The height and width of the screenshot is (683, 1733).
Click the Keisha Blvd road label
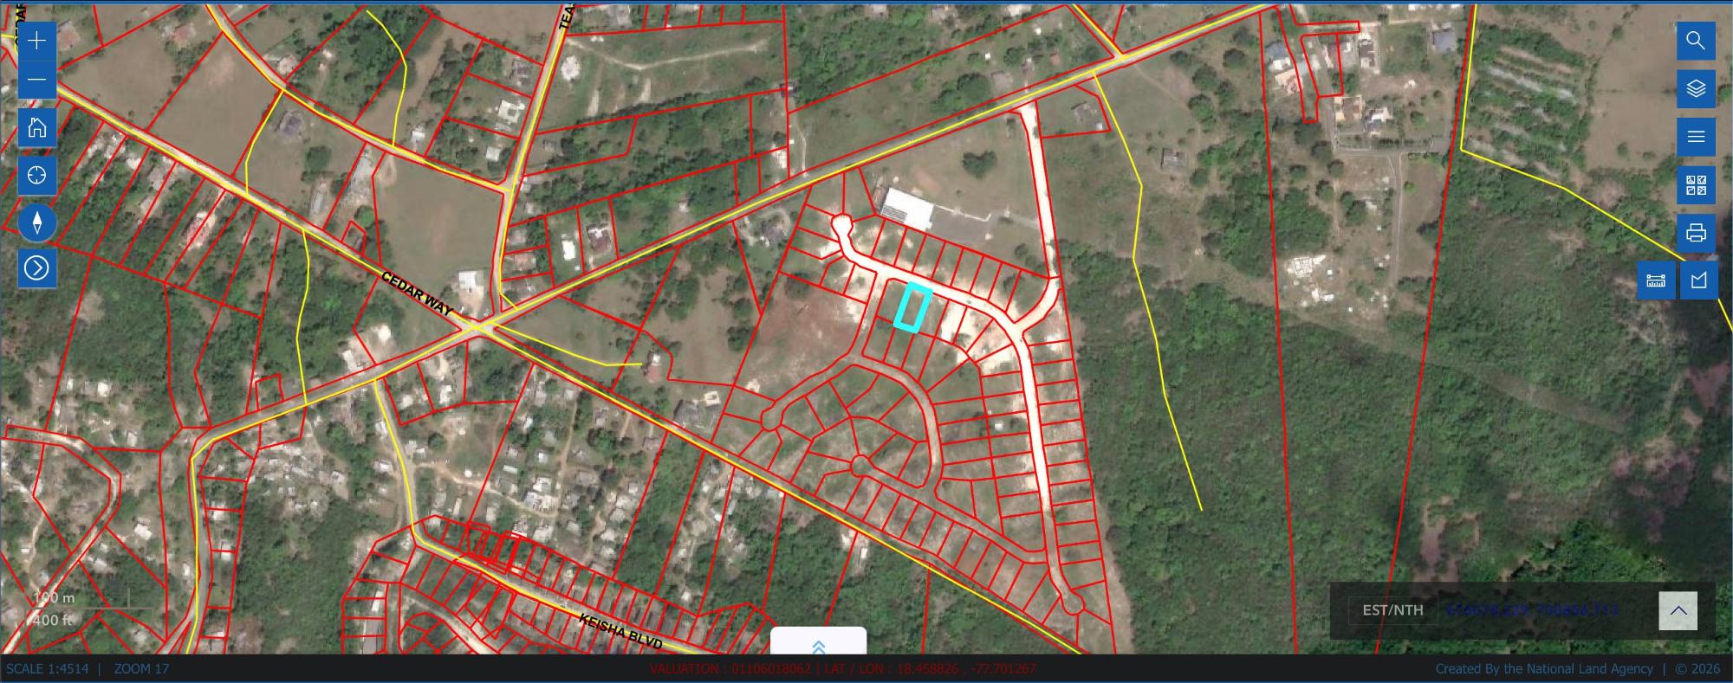[620, 632]
